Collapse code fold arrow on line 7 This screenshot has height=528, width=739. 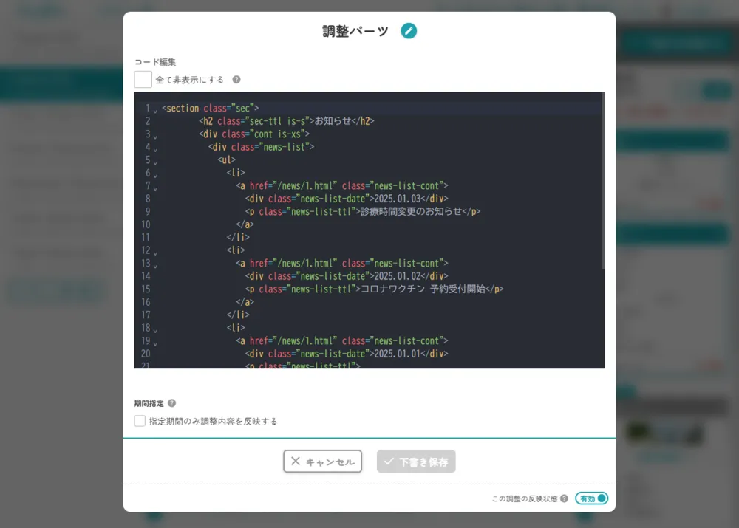[155, 188]
